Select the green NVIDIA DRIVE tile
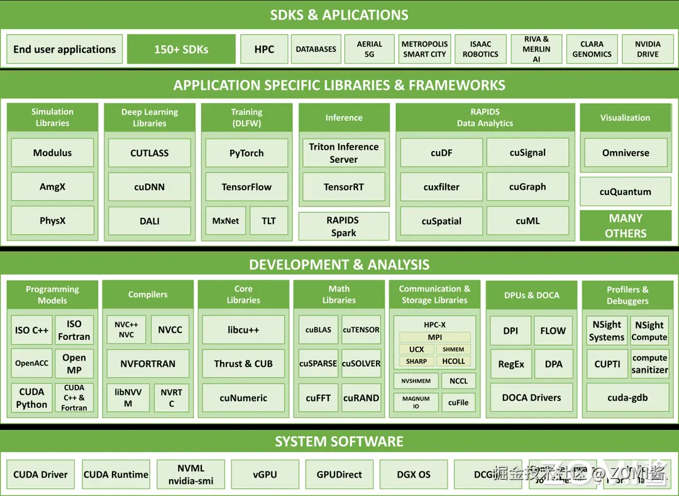This screenshot has width=679, height=496. tap(647, 48)
